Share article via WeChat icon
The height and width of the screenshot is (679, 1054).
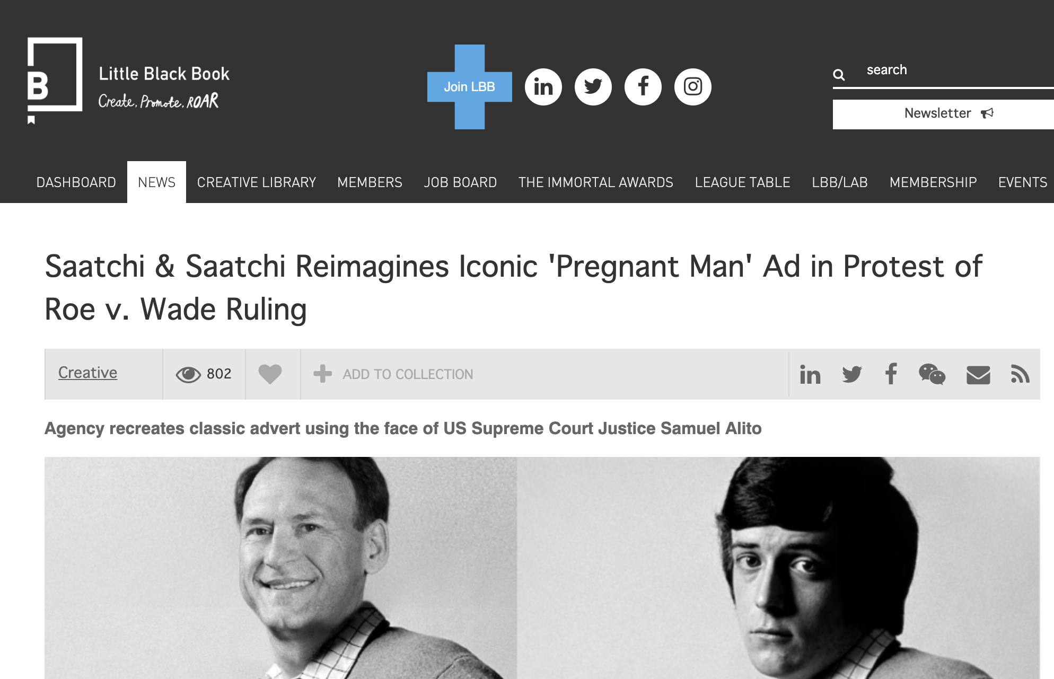pos(932,374)
